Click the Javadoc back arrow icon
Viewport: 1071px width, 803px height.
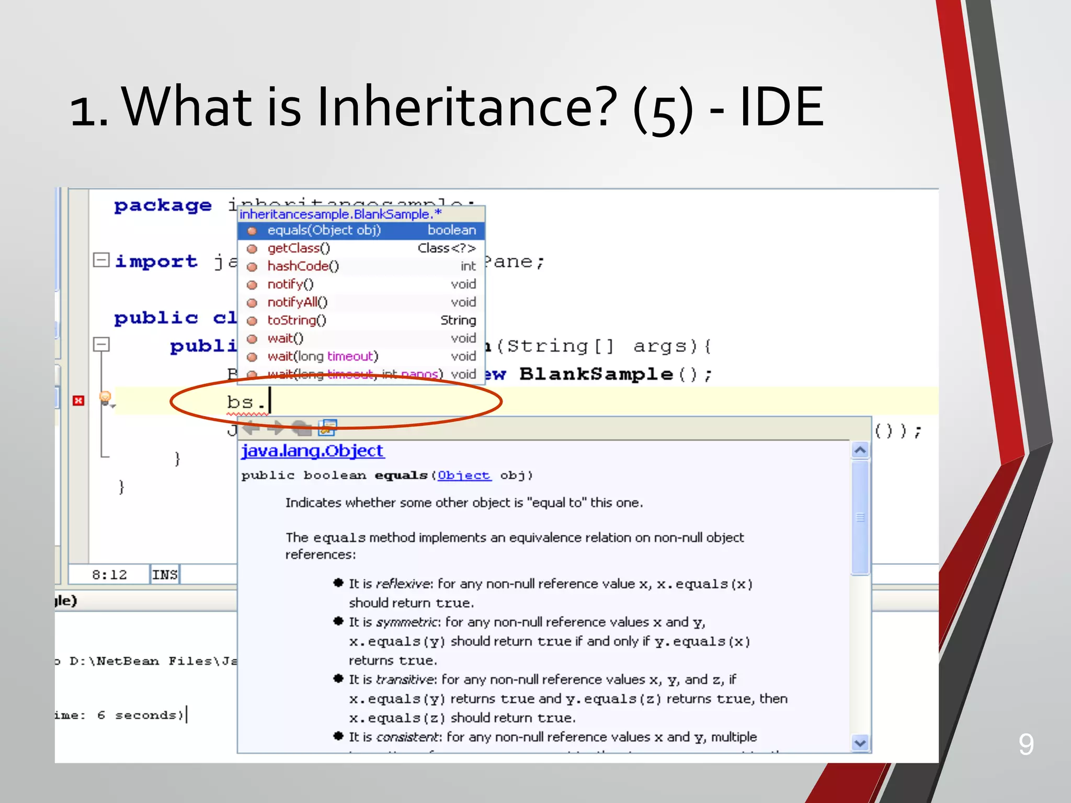pyautogui.click(x=251, y=428)
